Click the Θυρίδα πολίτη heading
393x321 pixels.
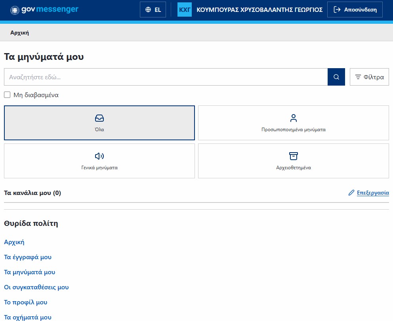[x=31, y=224]
